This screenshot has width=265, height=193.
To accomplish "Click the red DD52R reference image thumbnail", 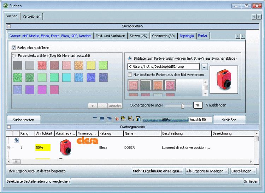I will [x=224, y=80].
